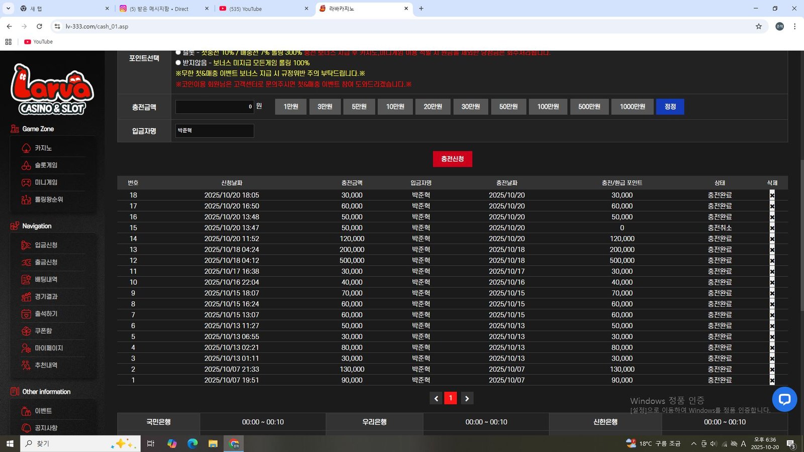Viewport: 804px width, 452px height.
Task: Switch to the YouTube browser tab
Action: pyautogui.click(x=261, y=9)
